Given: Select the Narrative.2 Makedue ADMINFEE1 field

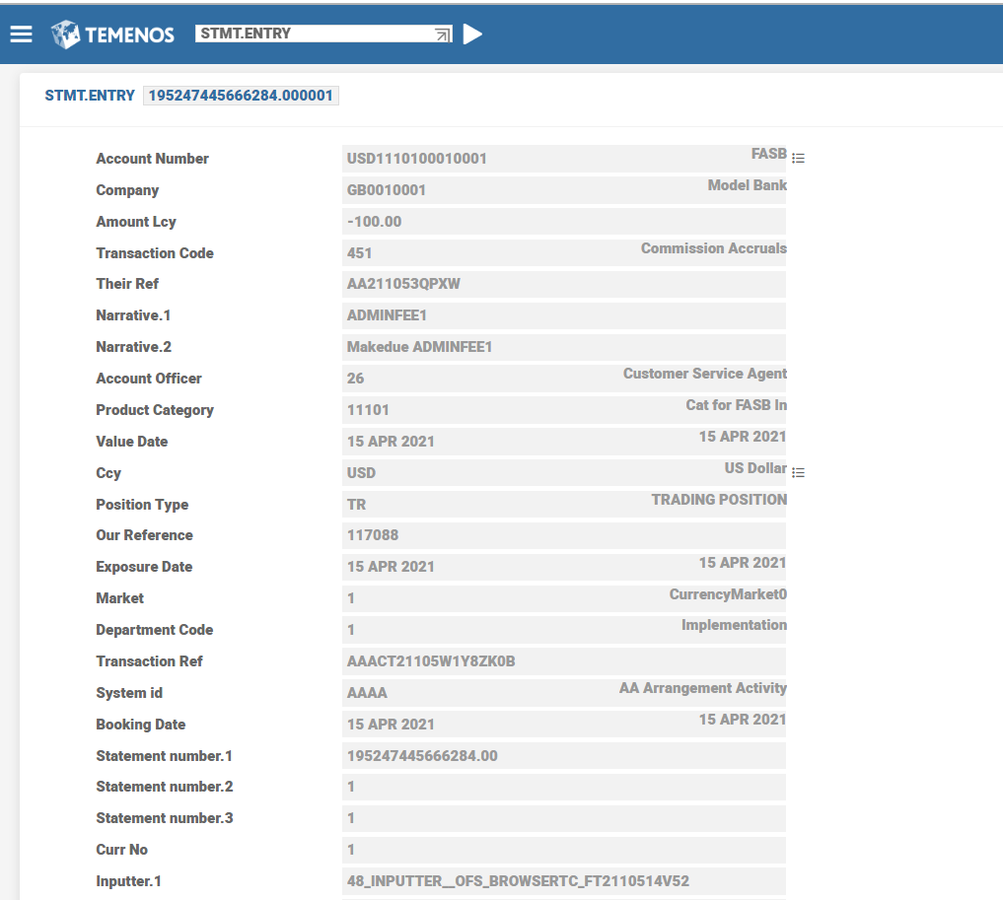Looking at the screenshot, I should (x=419, y=347).
